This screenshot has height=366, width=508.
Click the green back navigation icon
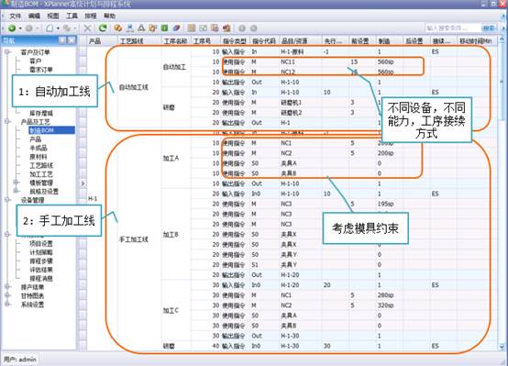[x=12, y=28]
